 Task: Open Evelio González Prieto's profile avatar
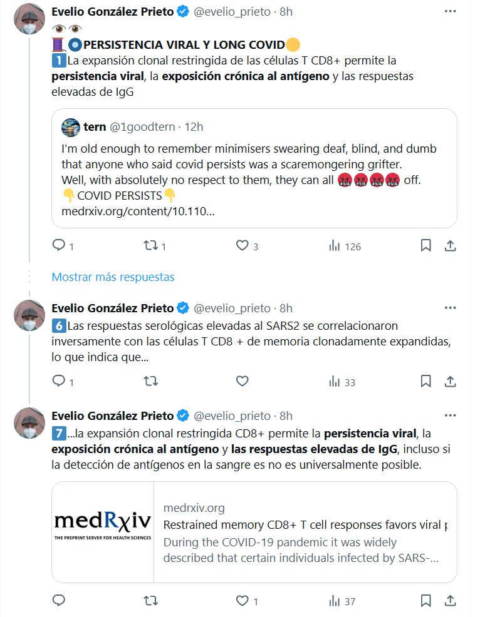pyautogui.click(x=29, y=19)
